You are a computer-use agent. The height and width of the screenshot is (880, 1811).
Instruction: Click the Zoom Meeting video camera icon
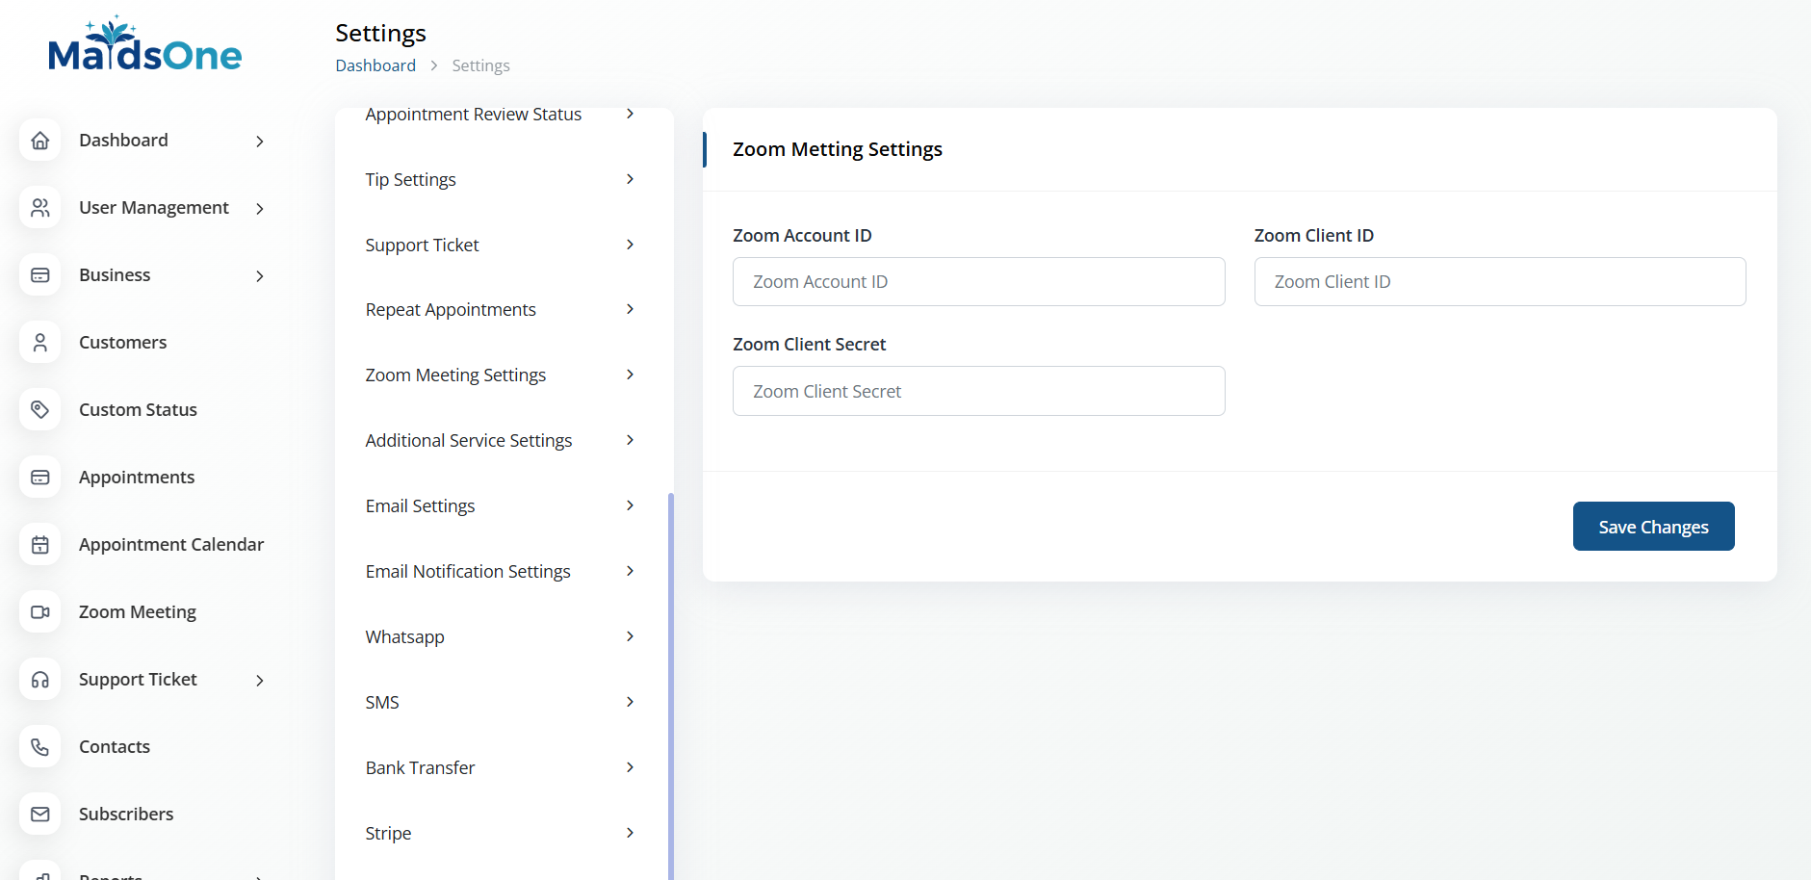tap(40, 612)
